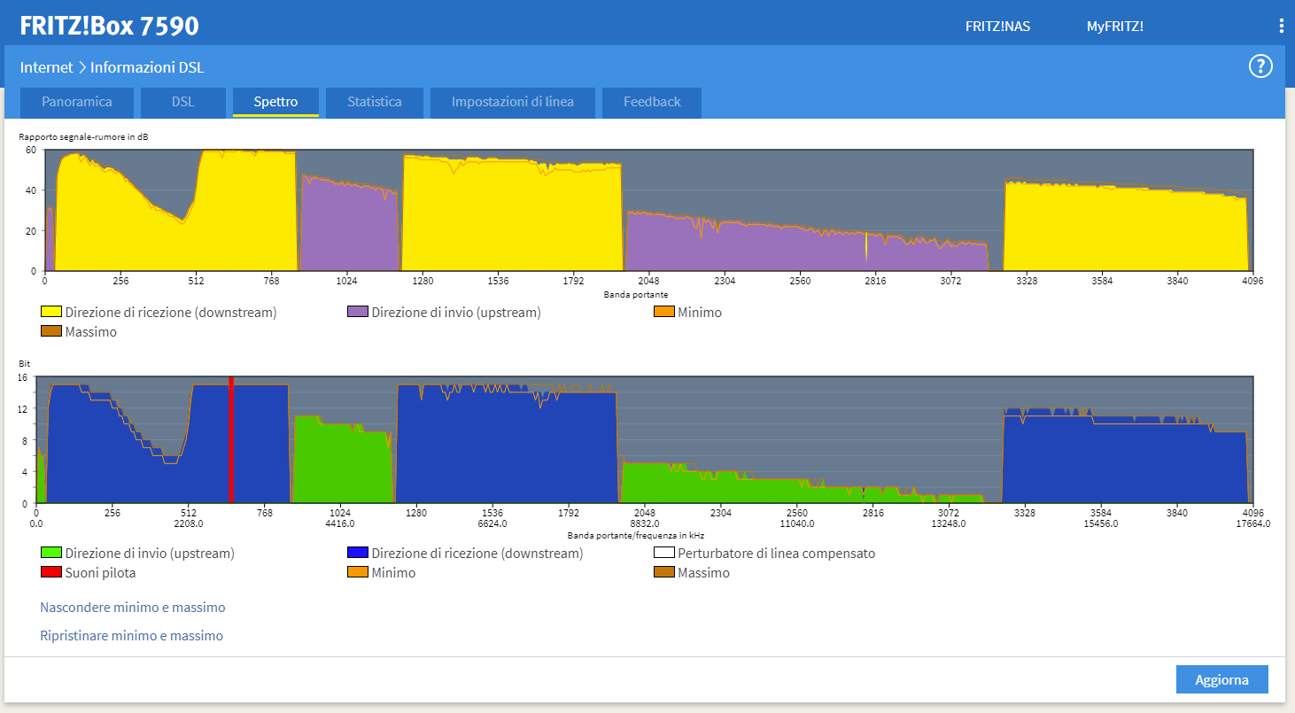Open MyFRITZ! in the header

tap(1114, 27)
